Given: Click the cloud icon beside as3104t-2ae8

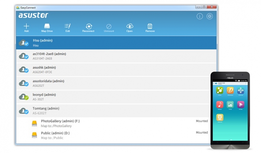Looking at the screenshot, I should pyautogui.click(x=23, y=56).
